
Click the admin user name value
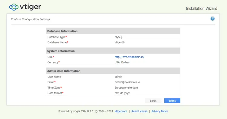coord(118,77)
